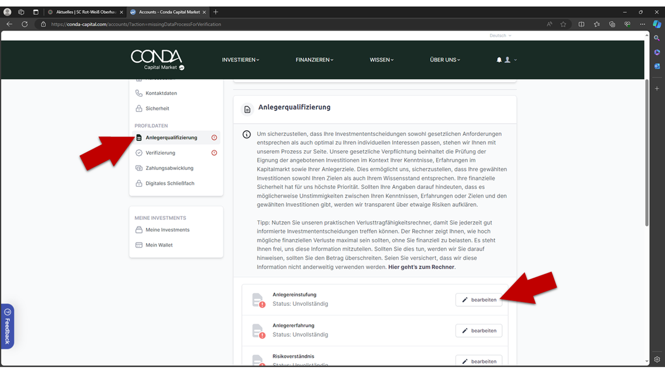Open the Outlook icon in Edge sidebar
Image resolution: width=665 pixels, height=374 pixels.
(x=657, y=66)
